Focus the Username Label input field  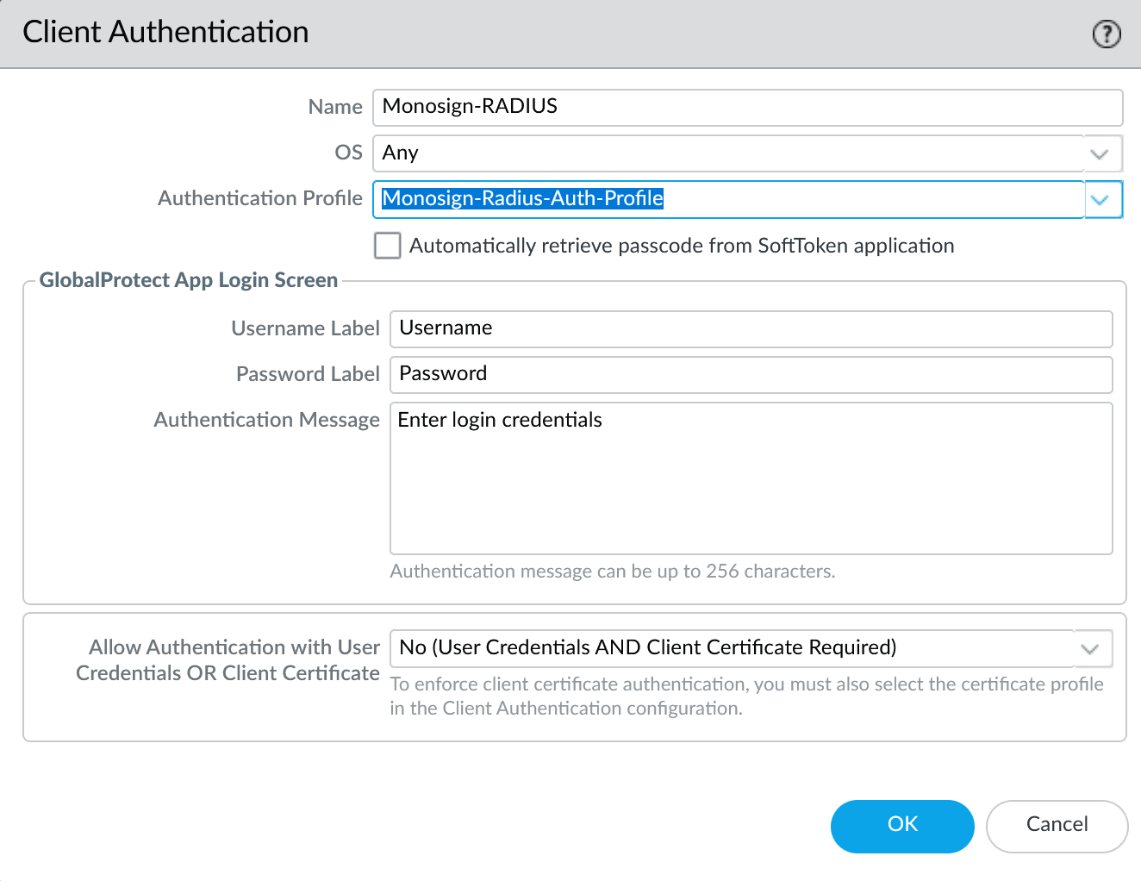pos(750,328)
